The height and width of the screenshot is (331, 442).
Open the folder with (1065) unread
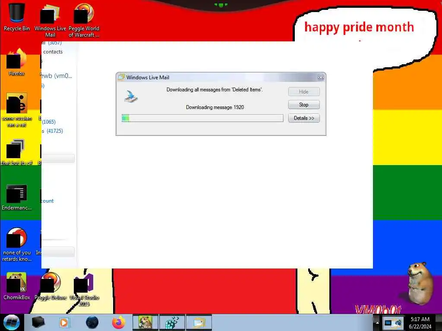click(x=48, y=122)
